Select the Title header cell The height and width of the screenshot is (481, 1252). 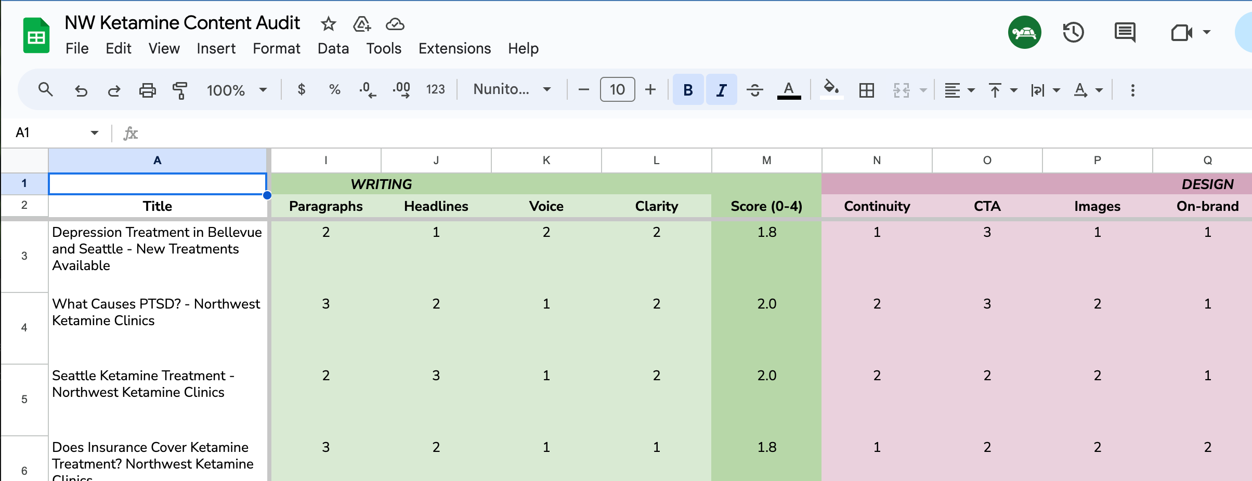point(158,206)
